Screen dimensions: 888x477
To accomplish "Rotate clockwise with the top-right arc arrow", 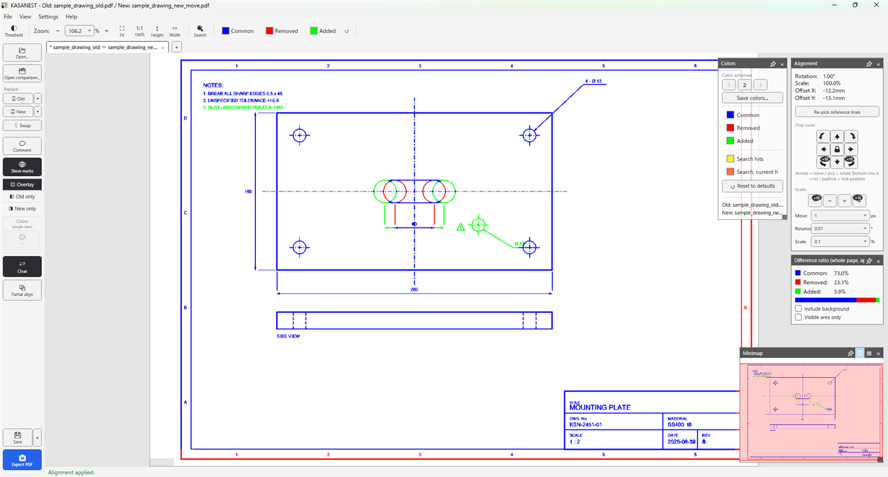I will point(850,136).
